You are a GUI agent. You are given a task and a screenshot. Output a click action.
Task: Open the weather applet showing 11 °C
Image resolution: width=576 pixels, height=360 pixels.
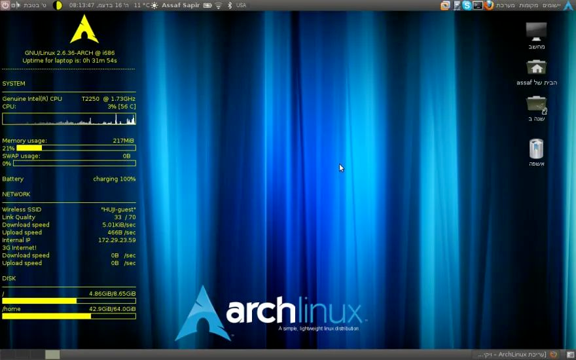[x=146, y=5]
